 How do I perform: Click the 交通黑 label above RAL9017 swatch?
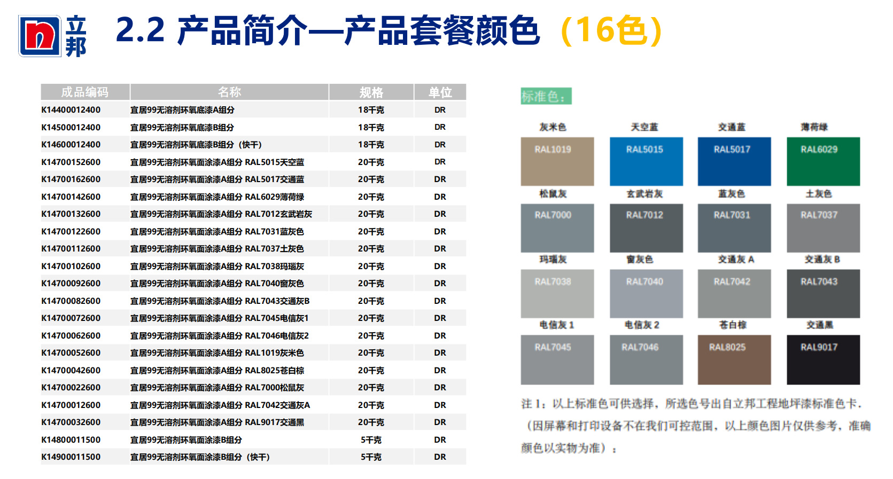coord(820,325)
